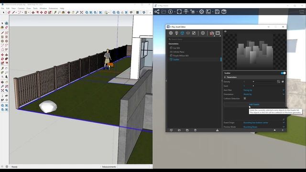This screenshot has height=172, width=306.
Task: Select the arrow Select tool in top toolbar
Action: [x=3, y=12]
